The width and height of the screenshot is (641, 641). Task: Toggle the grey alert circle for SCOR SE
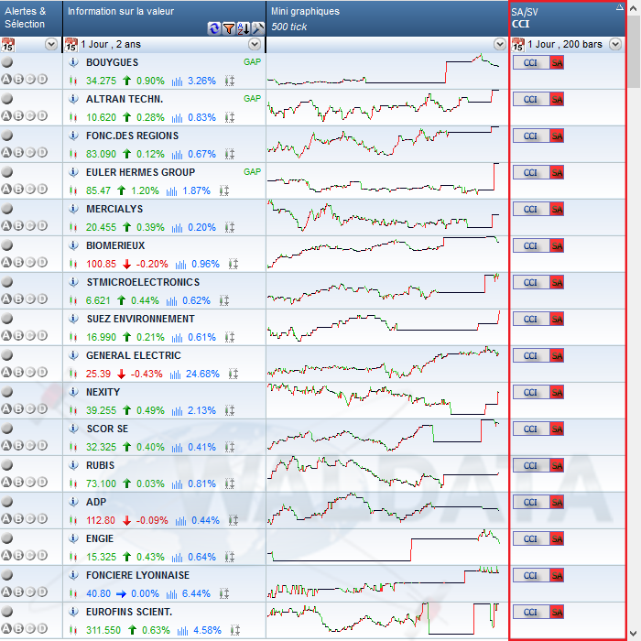(7, 429)
